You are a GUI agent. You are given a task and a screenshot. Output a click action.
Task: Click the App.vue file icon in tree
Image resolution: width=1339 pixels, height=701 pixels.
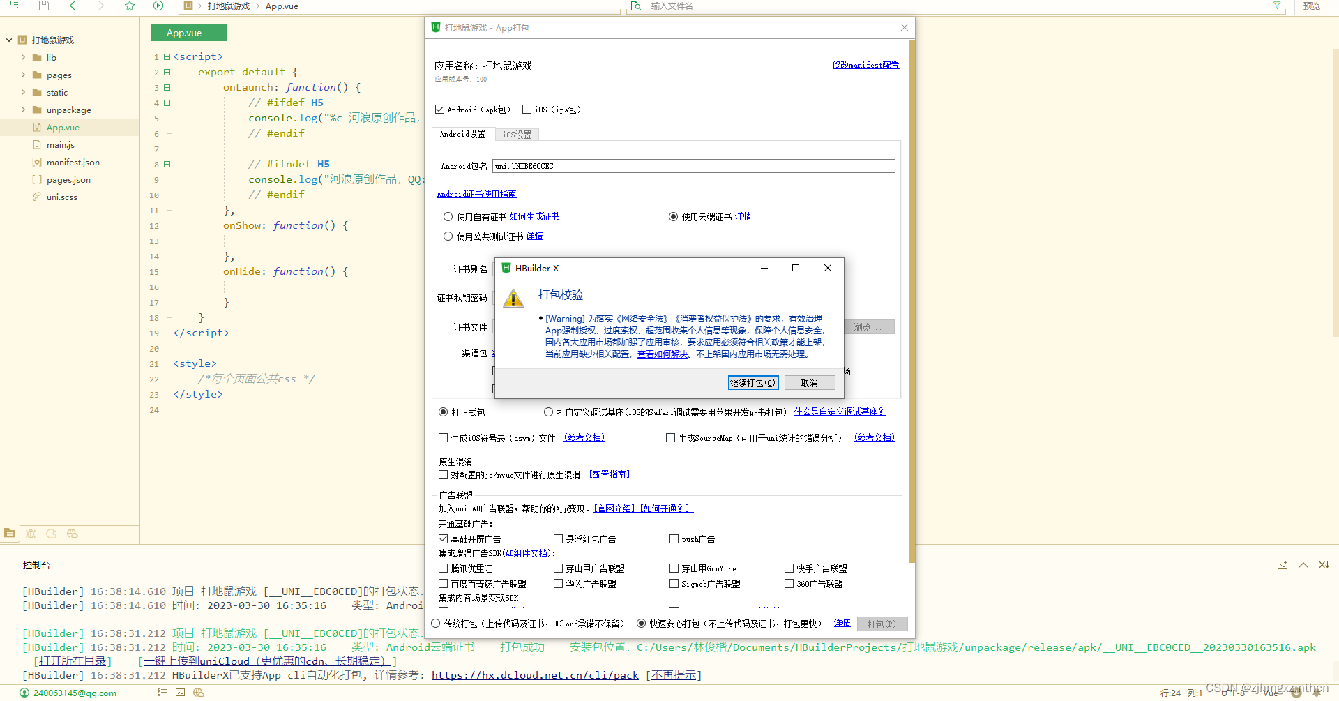pyautogui.click(x=37, y=128)
